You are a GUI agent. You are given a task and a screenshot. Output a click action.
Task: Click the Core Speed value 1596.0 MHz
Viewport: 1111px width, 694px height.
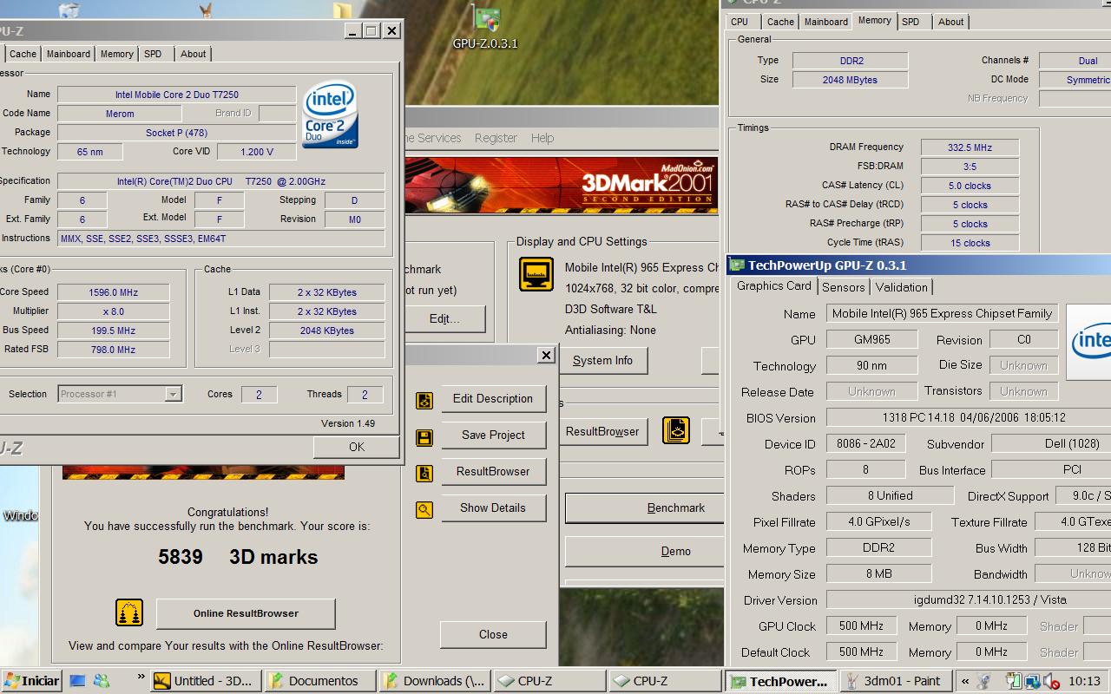(x=113, y=292)
